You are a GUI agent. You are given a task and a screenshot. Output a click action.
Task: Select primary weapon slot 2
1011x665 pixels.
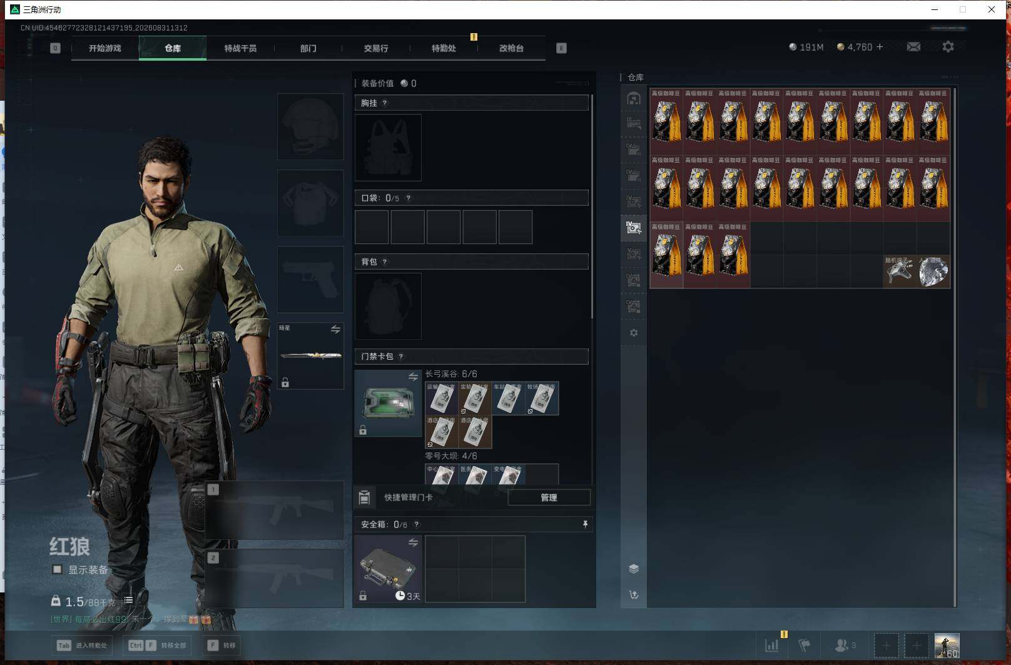click(x=275, y=579)
